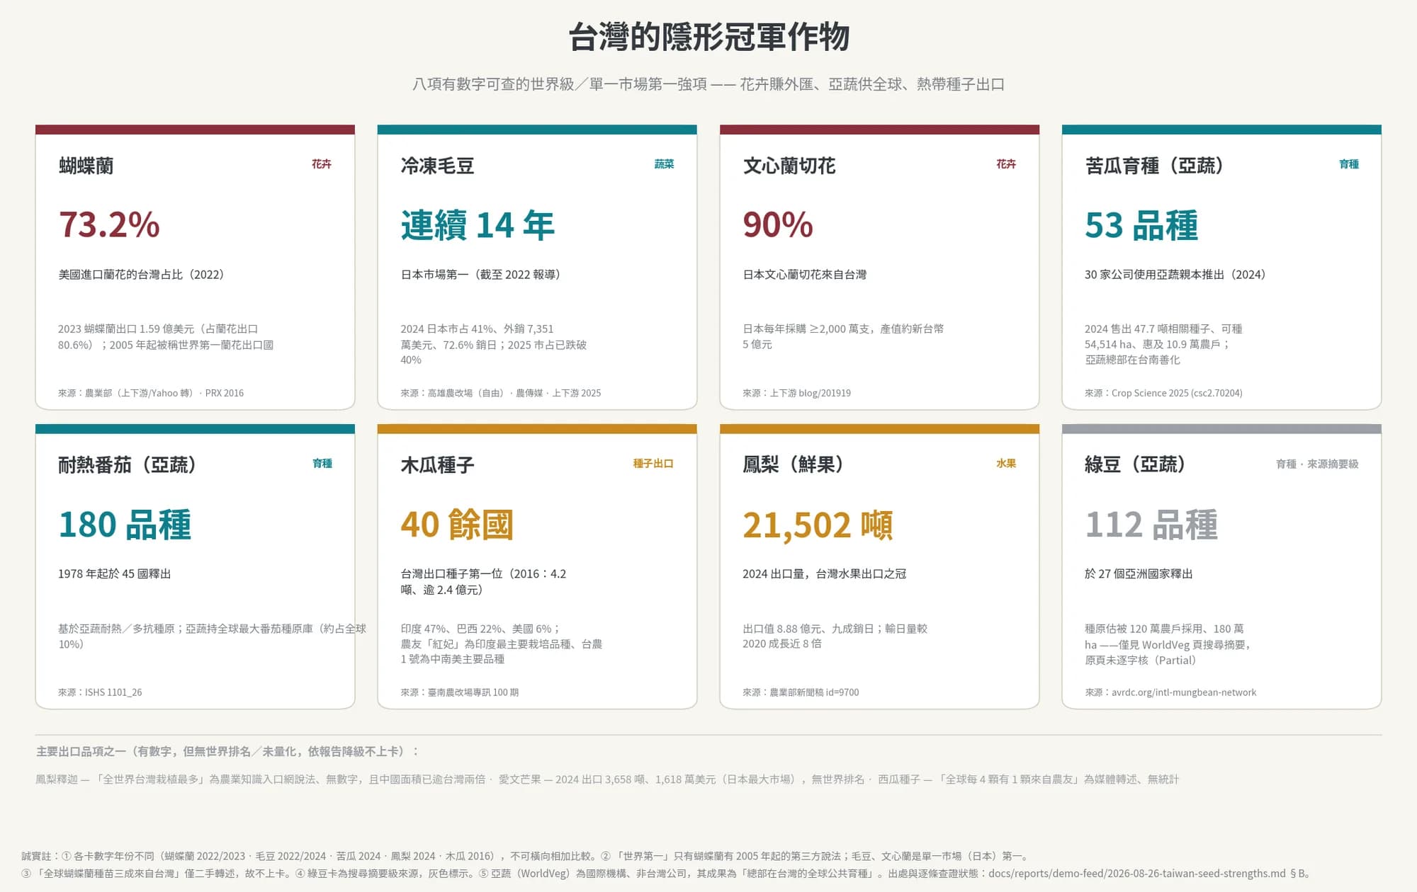Click the 木瓜種子 card title
Screen dimensions: 1417x892
pyautogui.click(x=437, y=465)
